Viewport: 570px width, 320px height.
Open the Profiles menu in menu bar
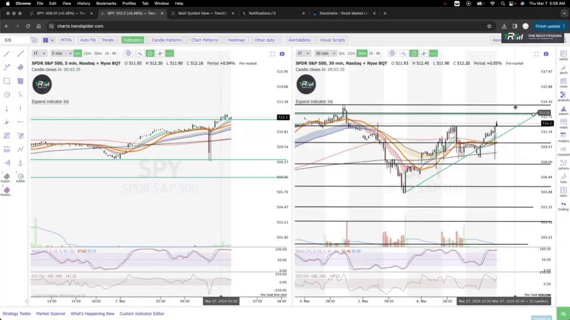click(129, 3)
